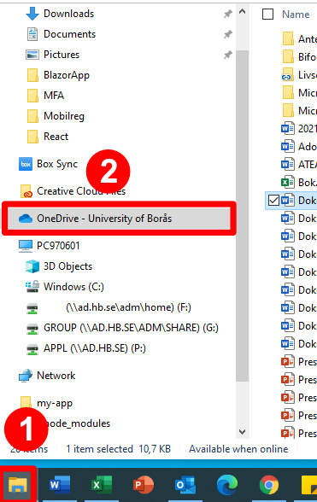The image size is (317, 502).
Task: Sort files by the Name column header
Action: [x=296, y=14]
